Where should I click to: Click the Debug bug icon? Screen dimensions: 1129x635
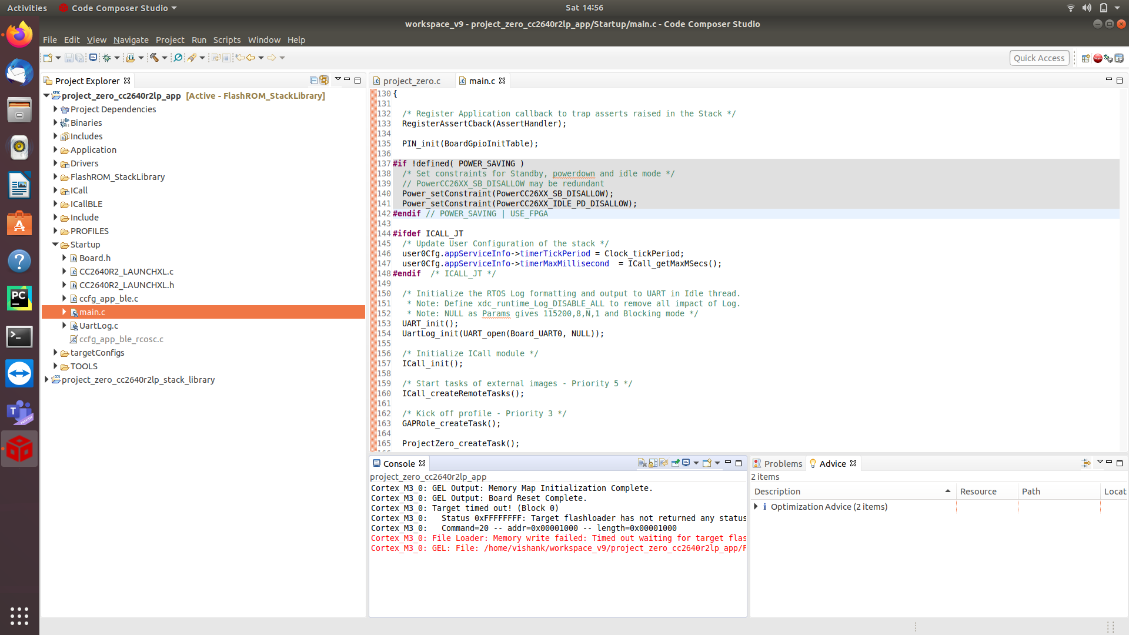106,58
